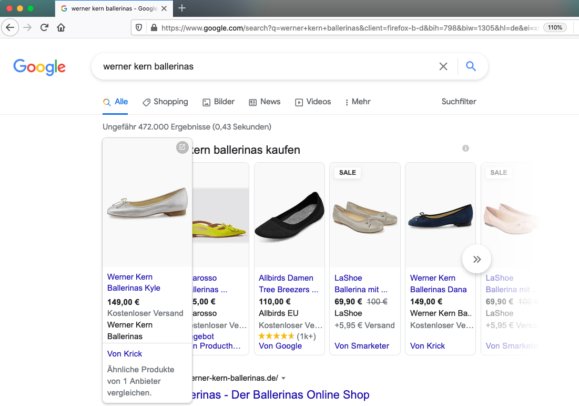
Task: Expand the werner-kern-ballerinas.de dropdown arrow
Action: pyautogui.click(x=283, y=378)
